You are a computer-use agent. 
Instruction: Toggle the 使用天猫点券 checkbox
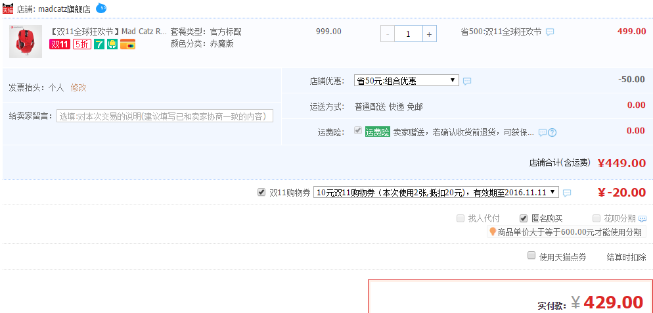(531, 255)
